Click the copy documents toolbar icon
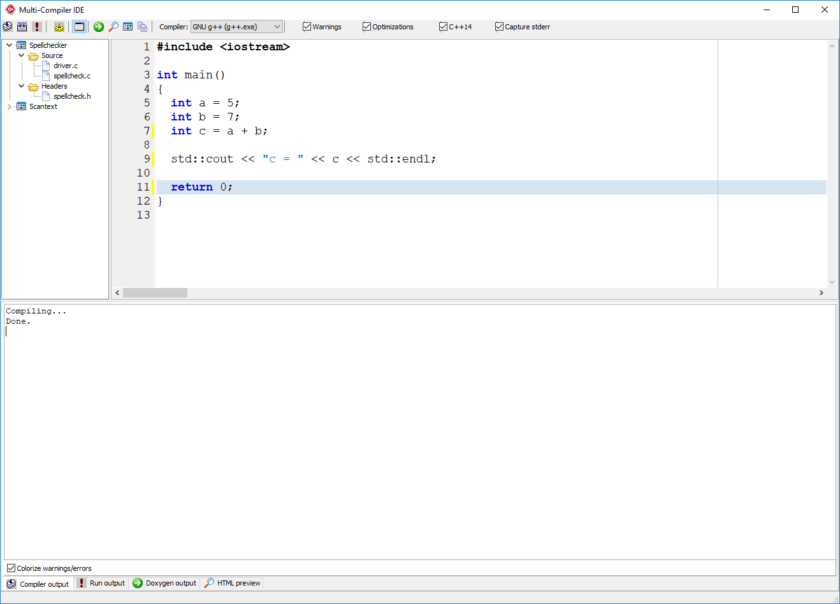The width and height of the screenshot is (840, 604). pos(143,27)
